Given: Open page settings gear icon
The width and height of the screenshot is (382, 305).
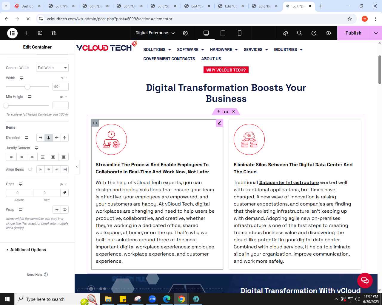Looking at the screenshot, I should coord(185,33).
